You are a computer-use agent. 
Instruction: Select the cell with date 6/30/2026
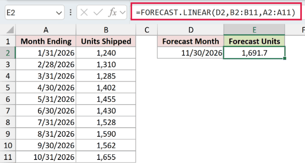click(46, 111)
